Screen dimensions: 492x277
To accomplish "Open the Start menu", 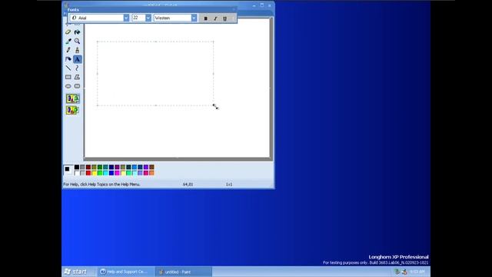I will tap(75, 272).
